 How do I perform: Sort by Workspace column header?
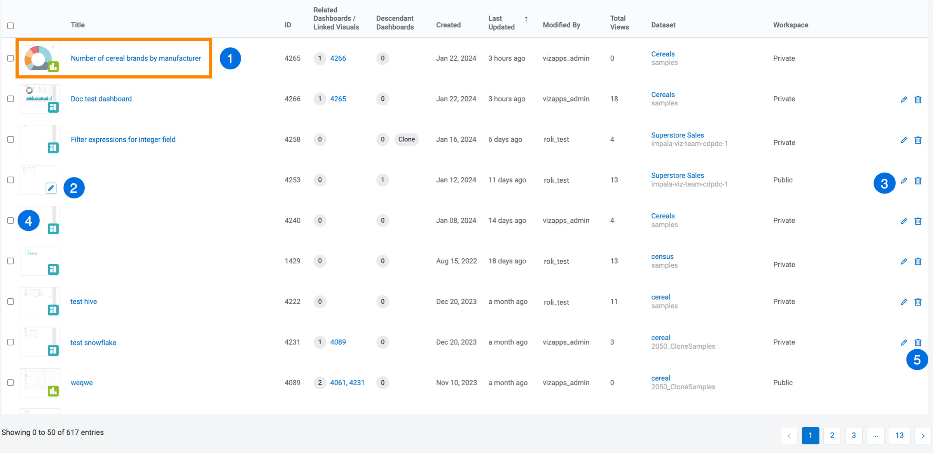click(791, 25)
